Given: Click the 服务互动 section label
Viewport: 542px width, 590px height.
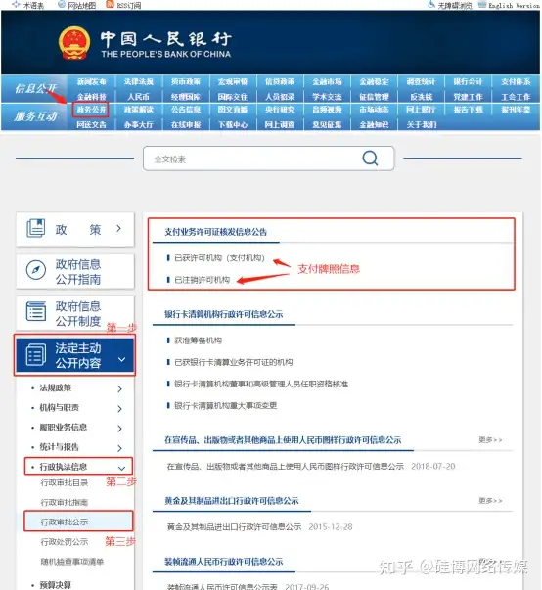Looking at the screenshot, I should pyautogui.click(x=36, y=116).
